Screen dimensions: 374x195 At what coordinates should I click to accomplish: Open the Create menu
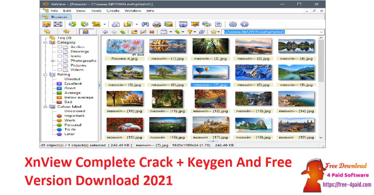pyautogui.click(x=113, y=11)
